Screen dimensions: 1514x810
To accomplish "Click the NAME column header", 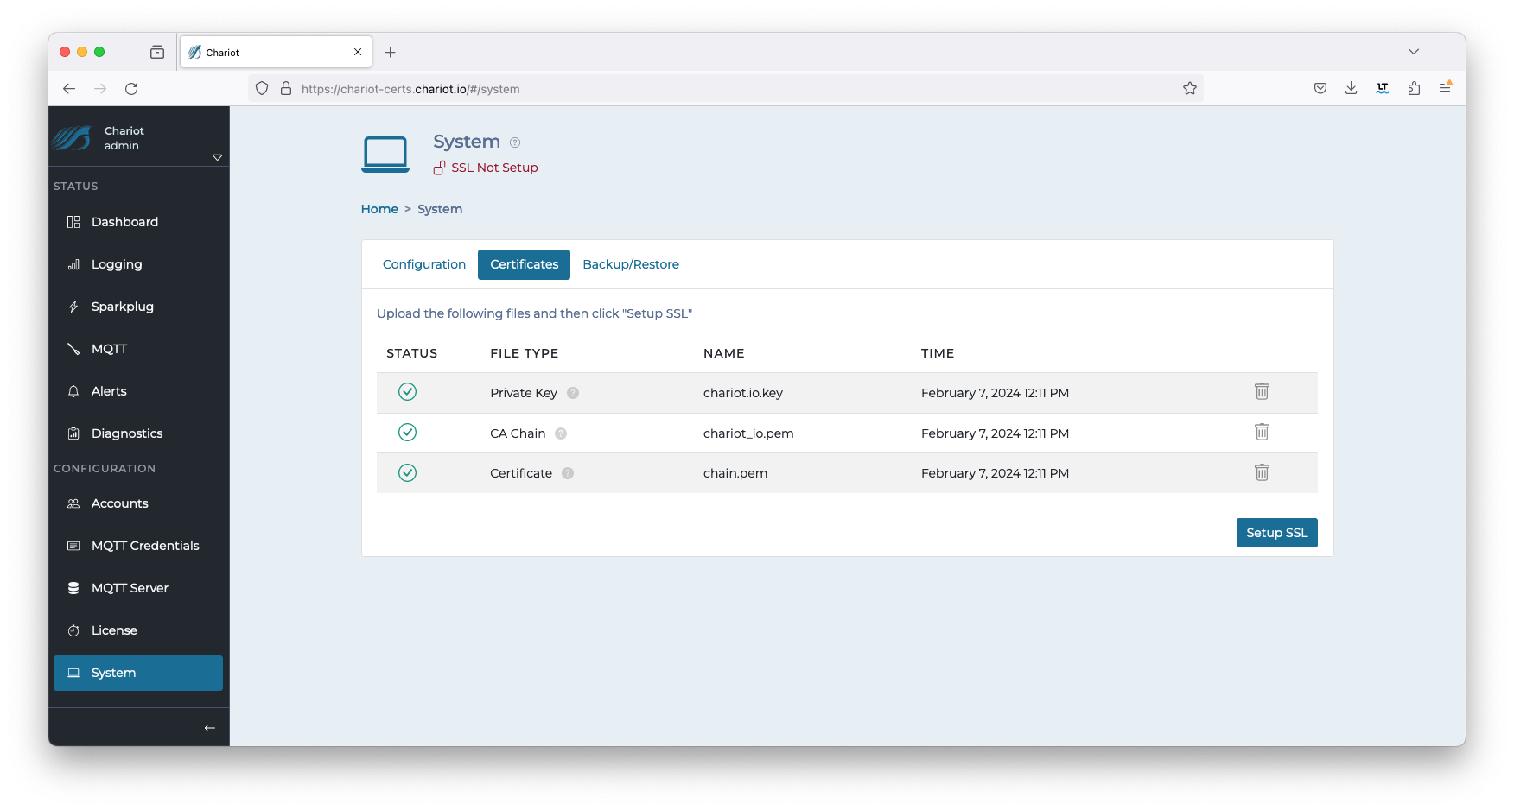I will (724, 353).
